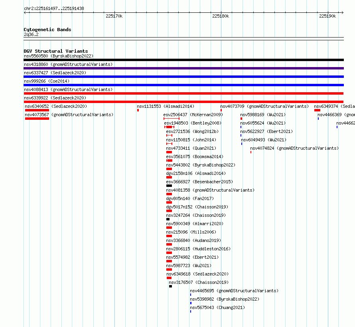Click the nsv5675043 (Chuang2021) label
The image size is (355, 327).
217,307
